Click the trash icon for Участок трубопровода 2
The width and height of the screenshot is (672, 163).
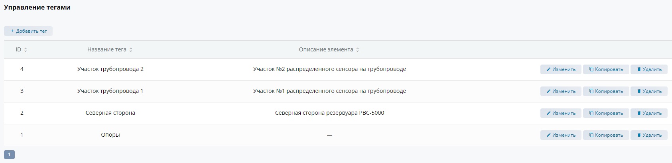coord(639,69)
